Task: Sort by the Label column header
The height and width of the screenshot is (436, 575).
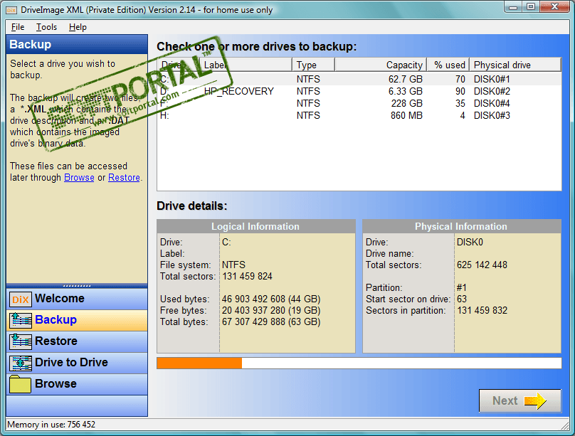Action: click(246, 65)
